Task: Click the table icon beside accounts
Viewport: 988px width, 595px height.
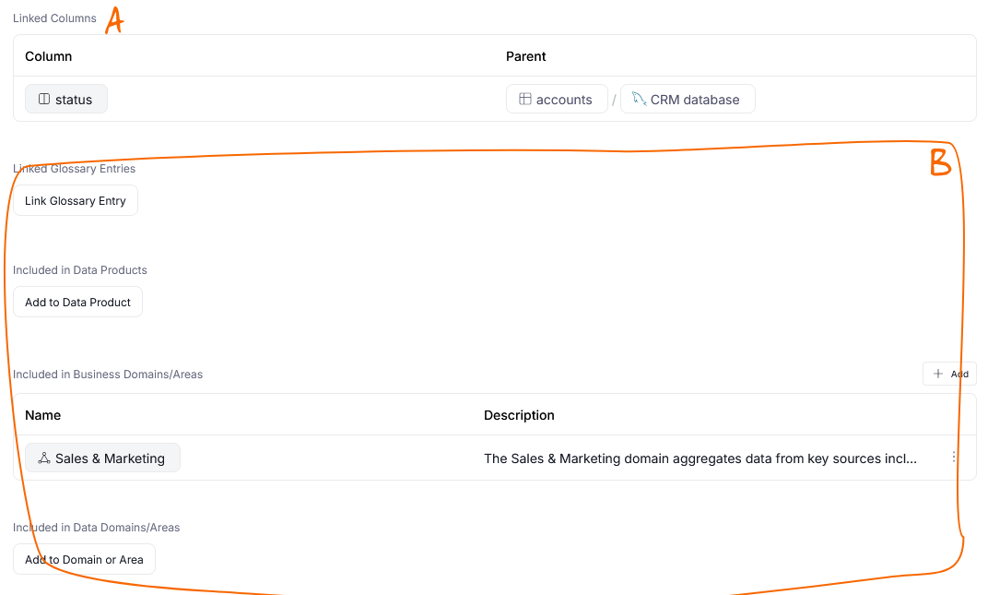Action: click(525, 100)
